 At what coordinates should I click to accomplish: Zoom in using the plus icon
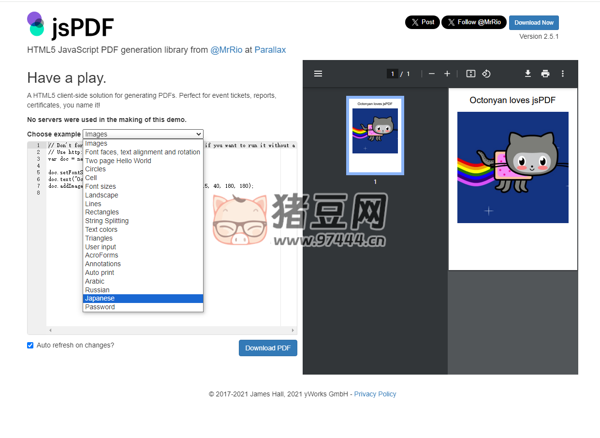[x=447, y=74]
